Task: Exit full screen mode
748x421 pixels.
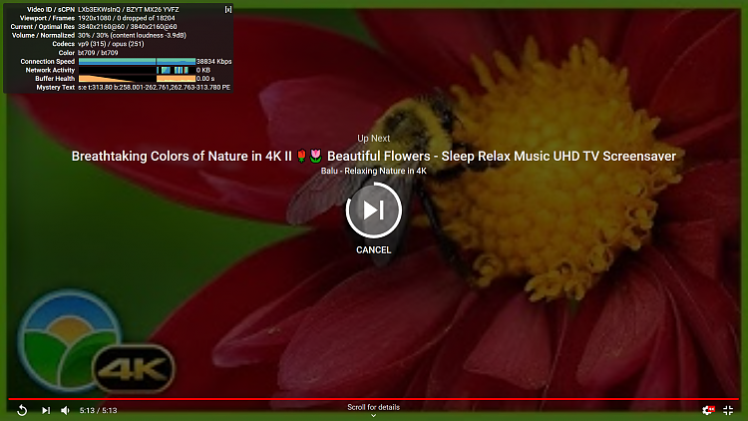Action: (x=728, y=410)
